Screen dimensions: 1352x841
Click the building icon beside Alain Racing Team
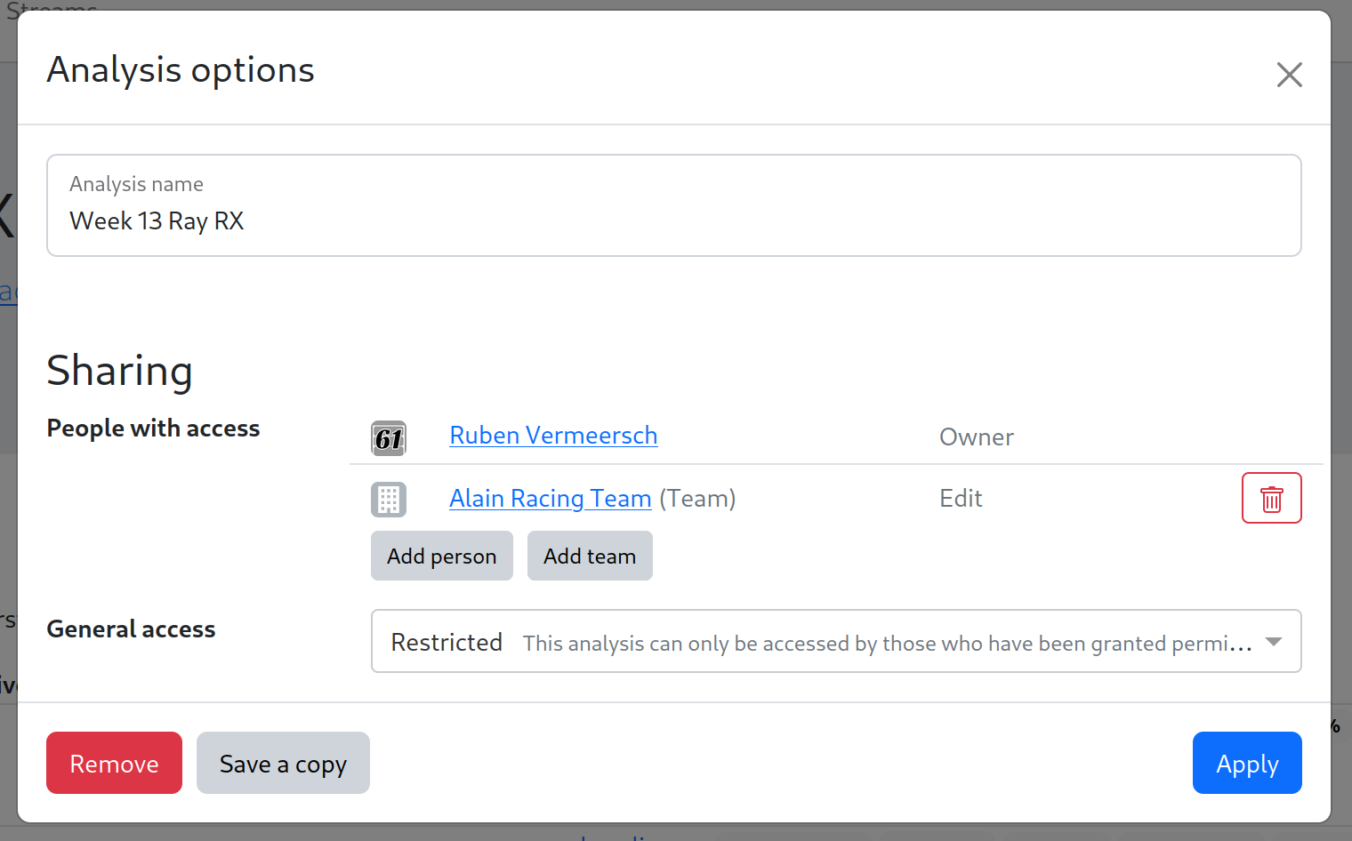tap(389, 500)
